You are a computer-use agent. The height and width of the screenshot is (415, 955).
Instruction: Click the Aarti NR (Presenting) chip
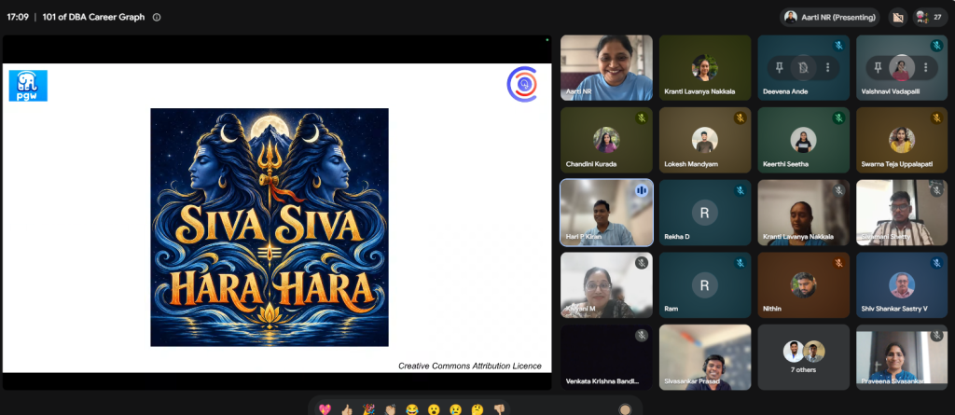point(829,18)
